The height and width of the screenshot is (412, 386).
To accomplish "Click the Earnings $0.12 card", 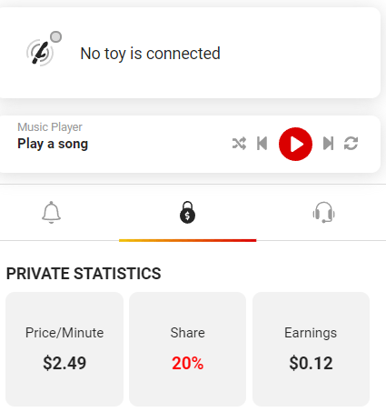I will point(311,349).
